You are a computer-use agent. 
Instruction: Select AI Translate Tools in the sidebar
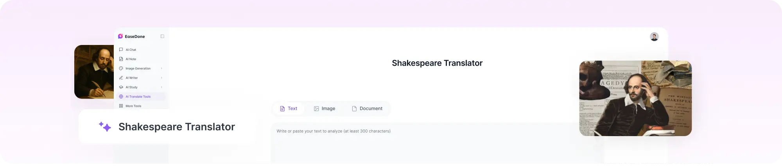(x=141, y=97)
